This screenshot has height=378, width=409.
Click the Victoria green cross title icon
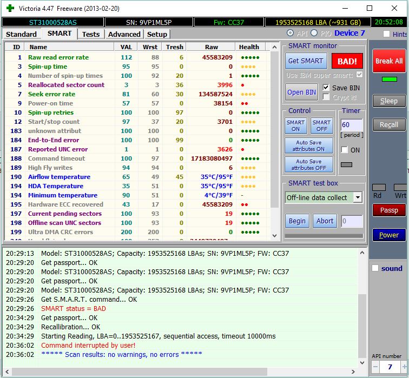(x=9, y=8)
